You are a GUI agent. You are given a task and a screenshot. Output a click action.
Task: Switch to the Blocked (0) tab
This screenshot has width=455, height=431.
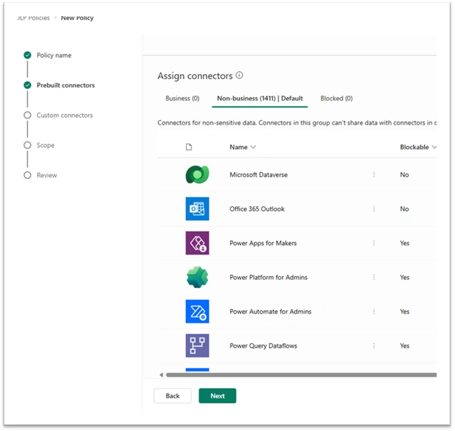[336, 99]
